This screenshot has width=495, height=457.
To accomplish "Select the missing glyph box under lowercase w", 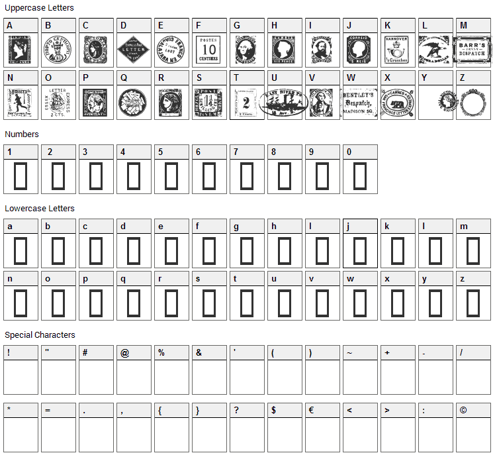I will point(360,303).
